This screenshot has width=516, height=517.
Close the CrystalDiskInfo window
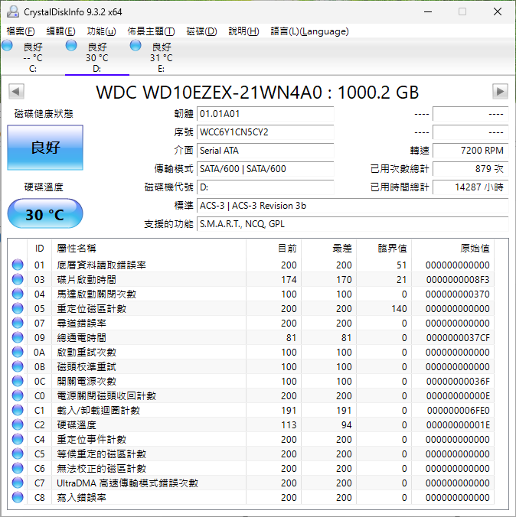498,12
